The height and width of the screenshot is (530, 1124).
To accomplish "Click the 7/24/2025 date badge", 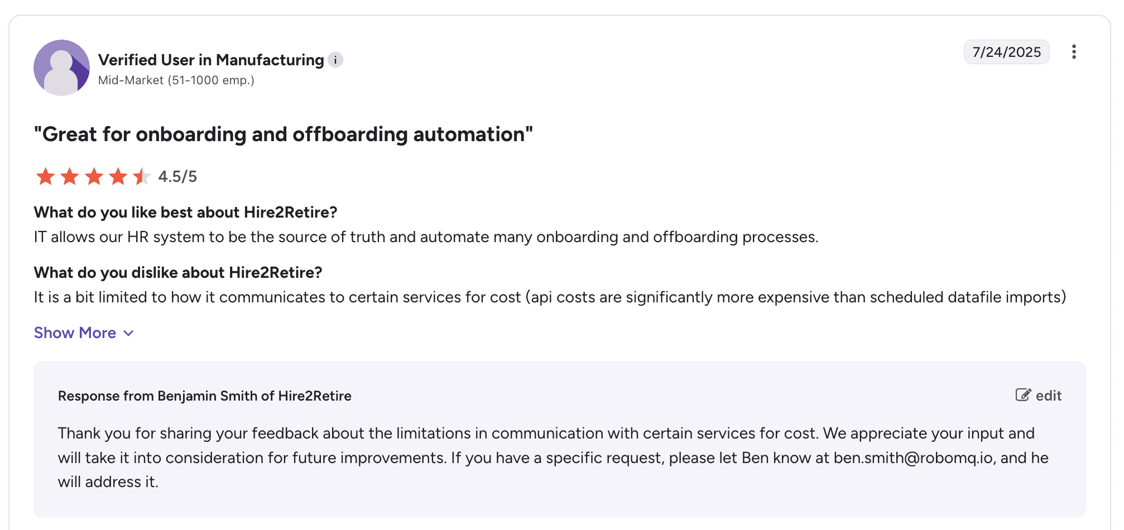I will [1006, 52].
